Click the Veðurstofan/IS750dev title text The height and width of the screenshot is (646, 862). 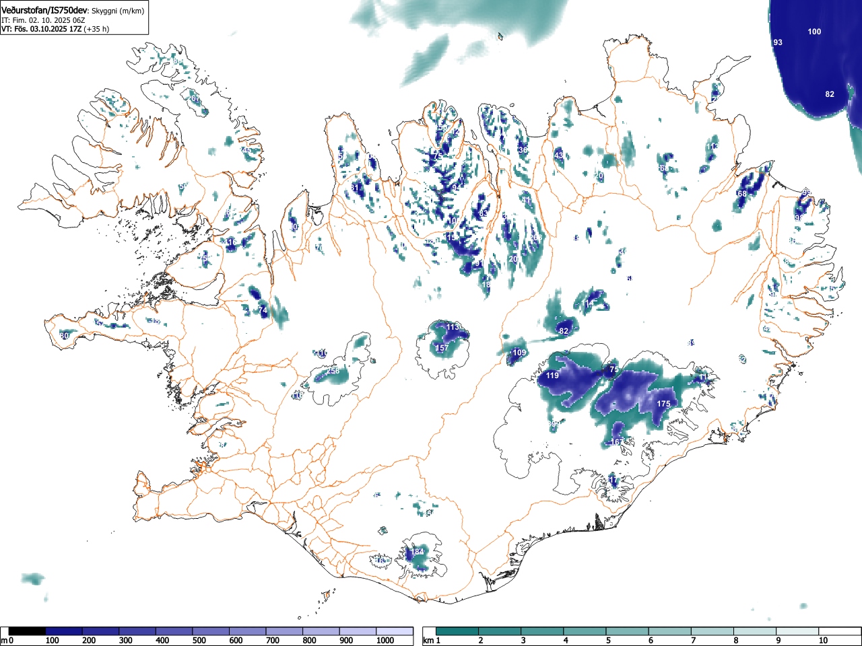(44, 10)
